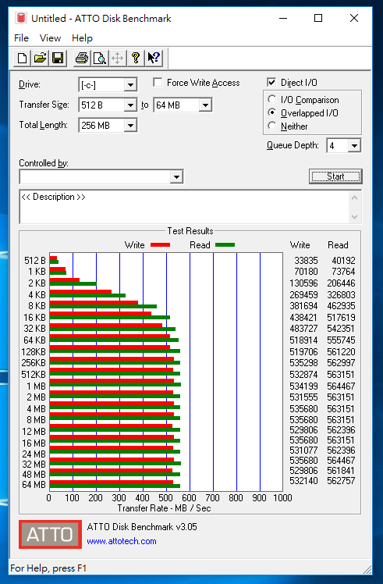Minimize the ATTO Disk Benchmark window

pyautogui.click(x=283, y=18)
